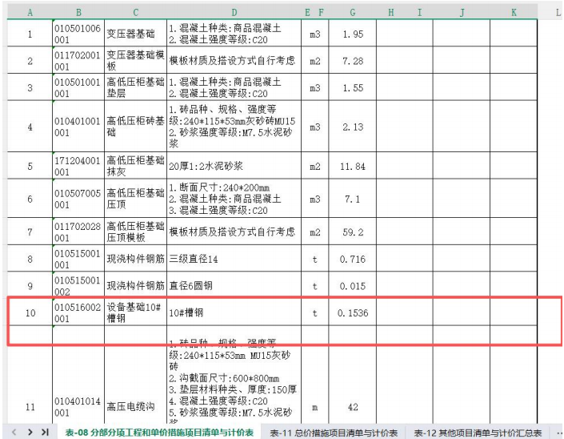This screenshot has height=439, width=564.
Task: Select the 直径6圆钢 cell
Action: [x=234, y=286]
